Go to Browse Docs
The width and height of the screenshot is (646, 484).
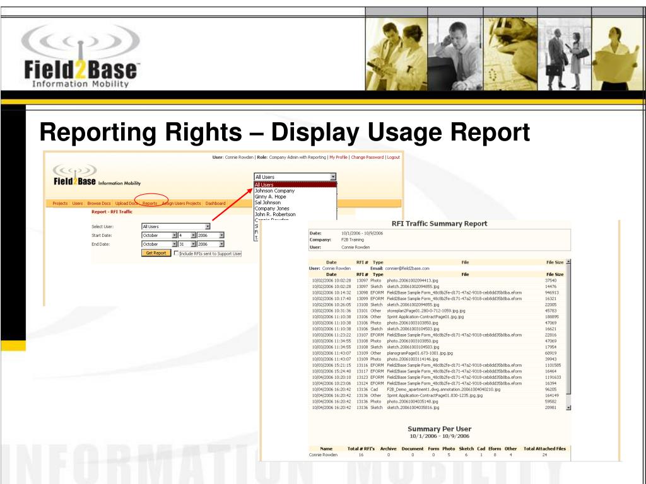coord(99,204)
